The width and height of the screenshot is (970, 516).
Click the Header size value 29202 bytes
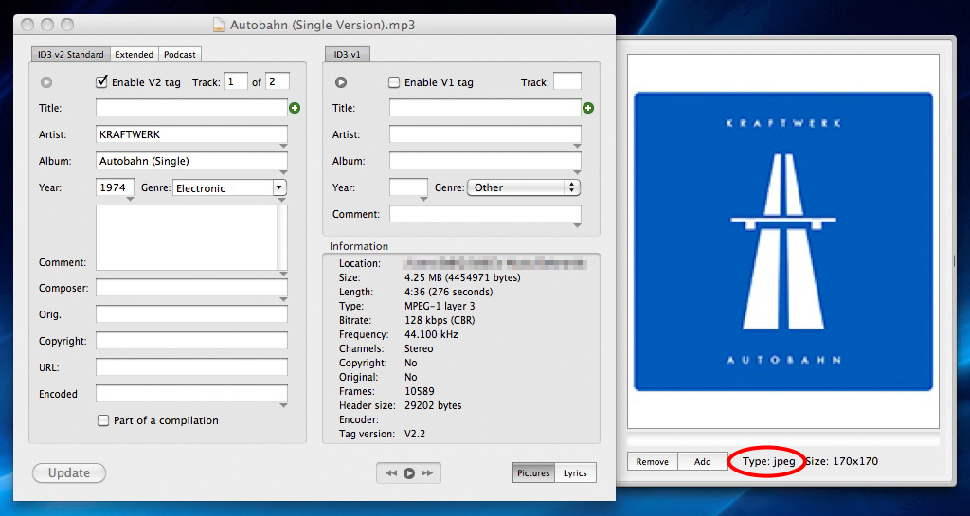(433, 406)
